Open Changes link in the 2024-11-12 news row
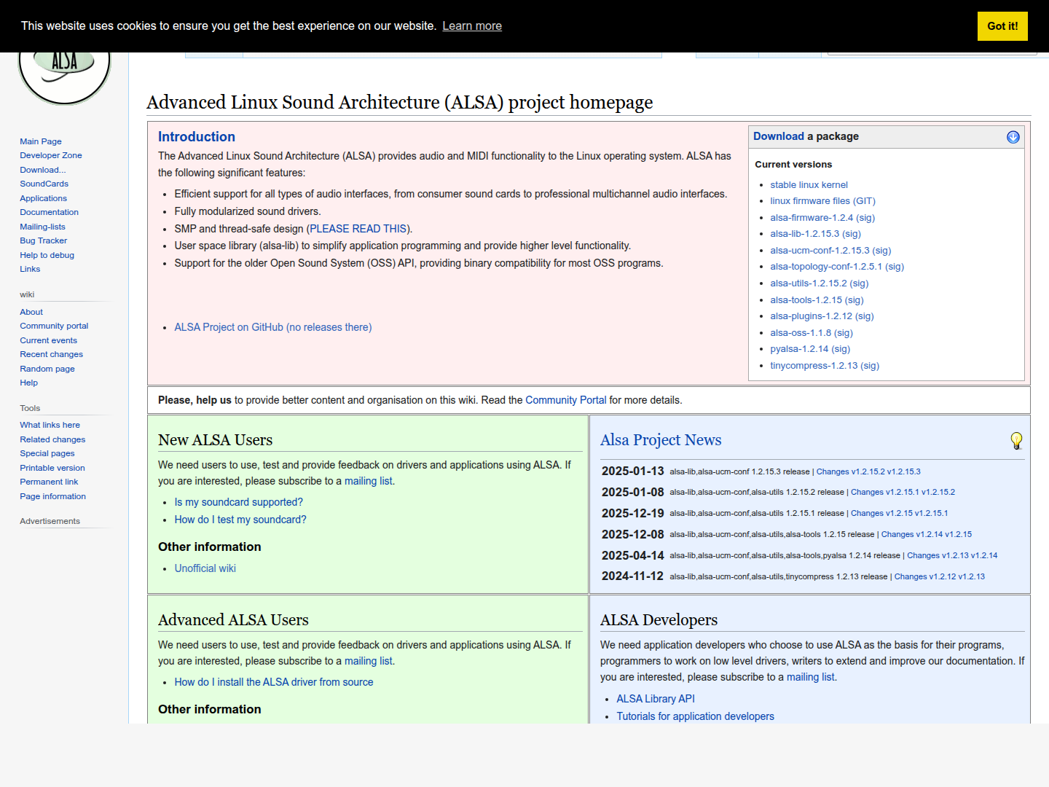This screenshot has height=787, width=1049. click(x=940, y=576)
